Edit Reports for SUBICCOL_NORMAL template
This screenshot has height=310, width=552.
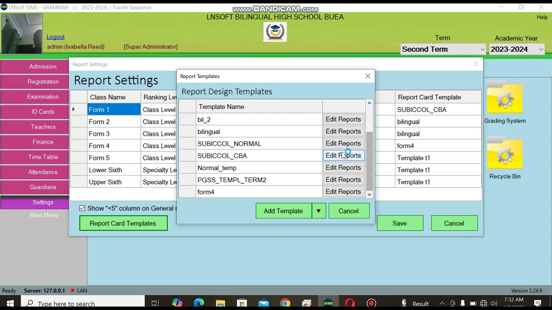tap(344, 143)
